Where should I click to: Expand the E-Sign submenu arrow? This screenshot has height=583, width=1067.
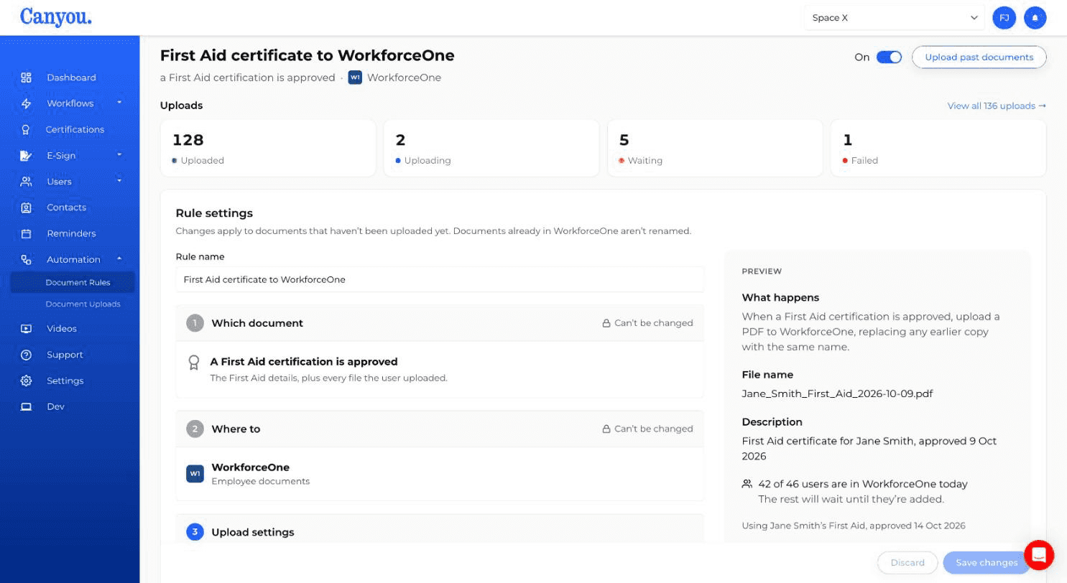click(119, 154)
